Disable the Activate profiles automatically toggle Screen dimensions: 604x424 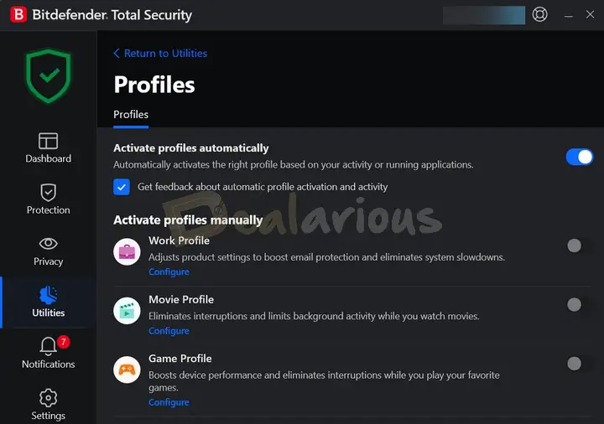(x=579, y=157)
